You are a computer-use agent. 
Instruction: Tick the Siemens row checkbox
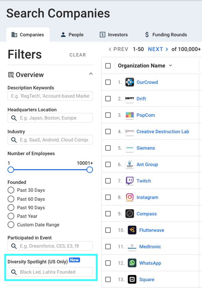coord(108,148)
